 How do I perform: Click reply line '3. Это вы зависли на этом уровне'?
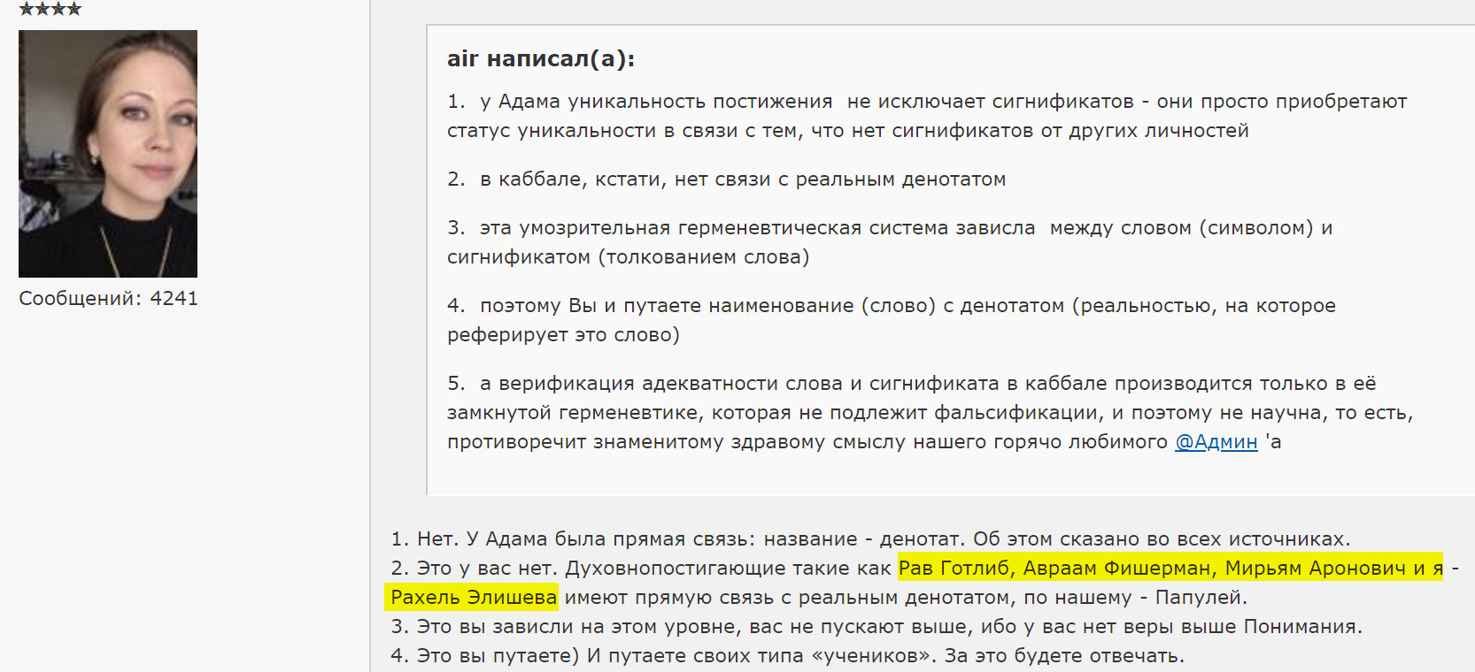[x=877, y=626]
